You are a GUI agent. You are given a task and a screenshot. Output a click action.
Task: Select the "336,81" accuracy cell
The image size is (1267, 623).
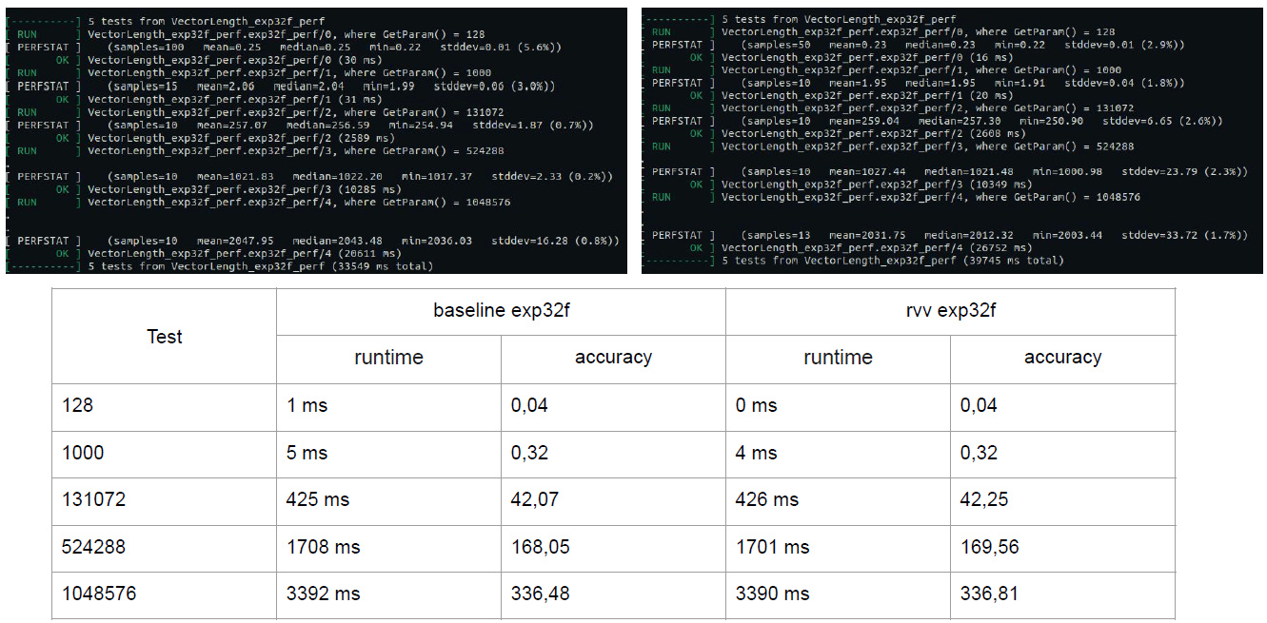[x=1062, y=594]
